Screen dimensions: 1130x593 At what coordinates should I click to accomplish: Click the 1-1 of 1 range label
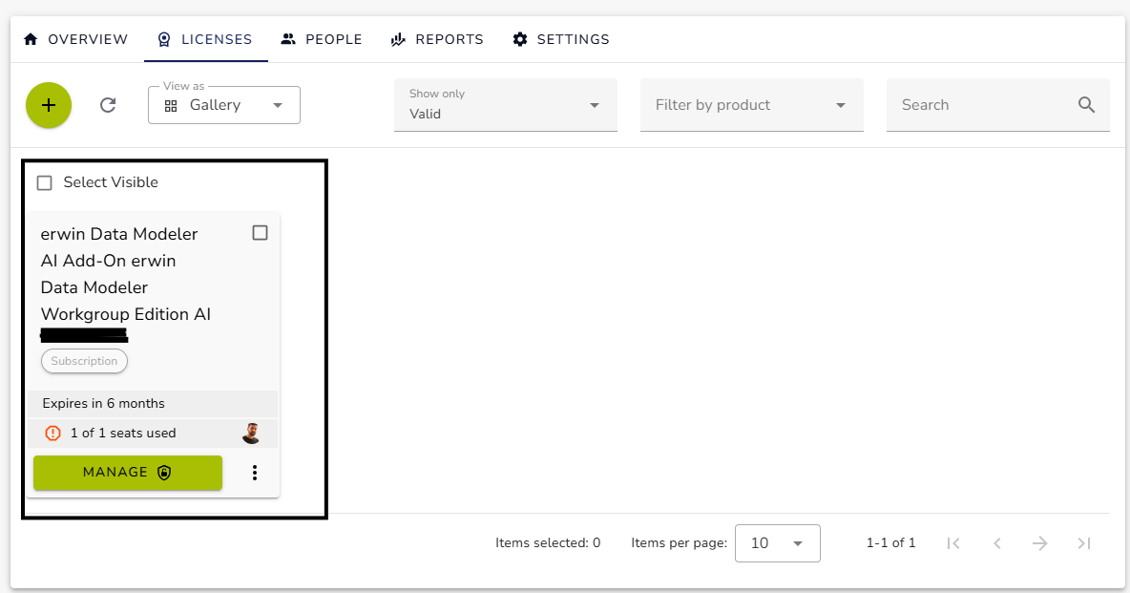tap(890, 543)
